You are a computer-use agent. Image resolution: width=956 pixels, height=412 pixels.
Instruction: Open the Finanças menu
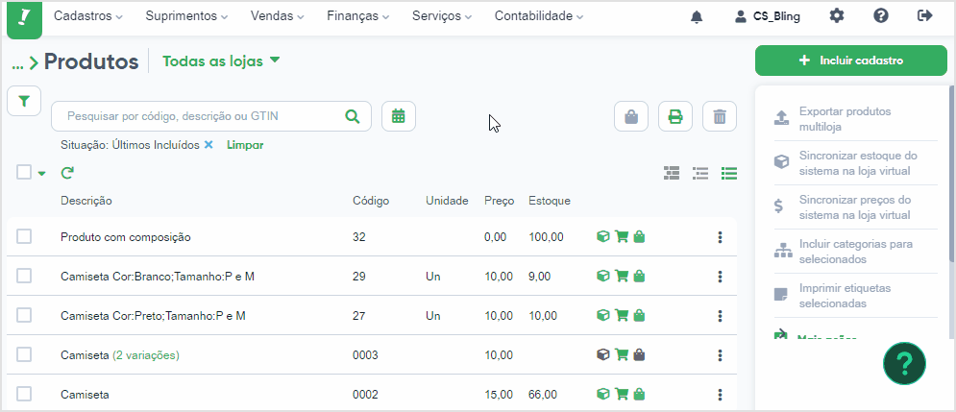(357, 16)
